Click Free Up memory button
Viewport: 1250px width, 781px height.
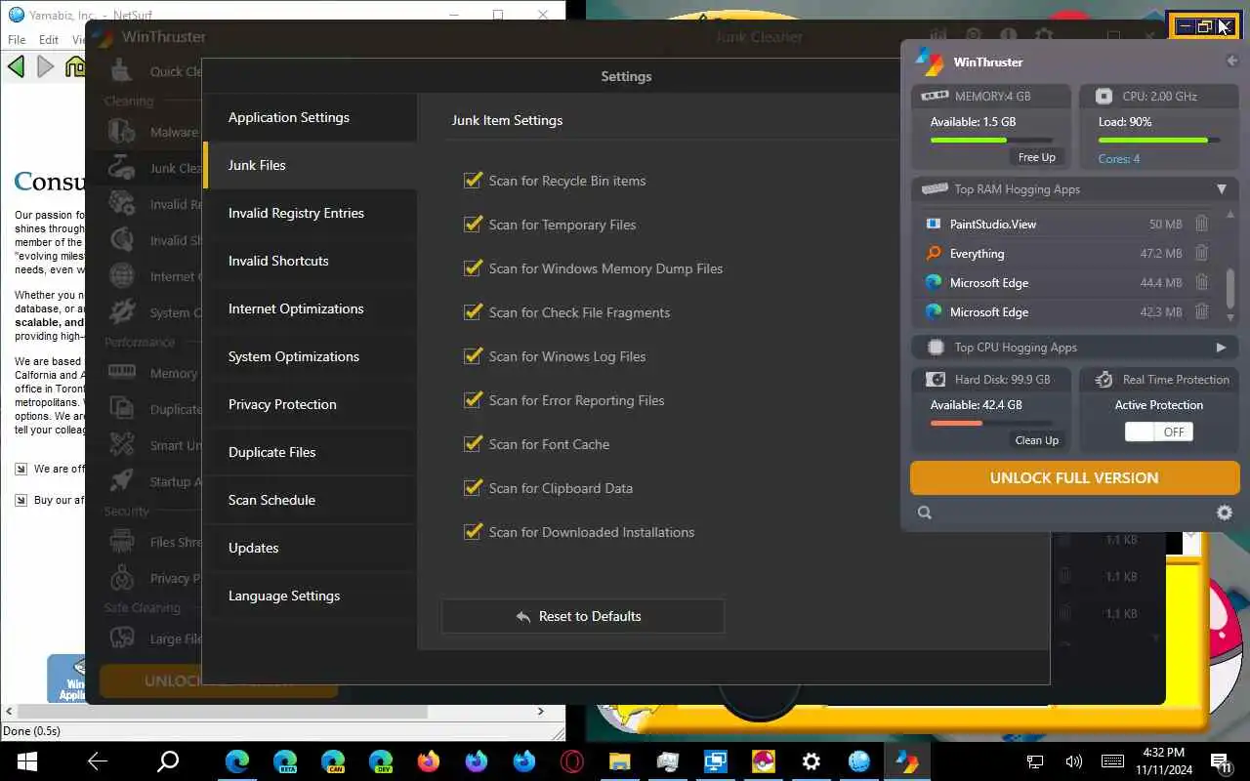tap(1036, 157)
